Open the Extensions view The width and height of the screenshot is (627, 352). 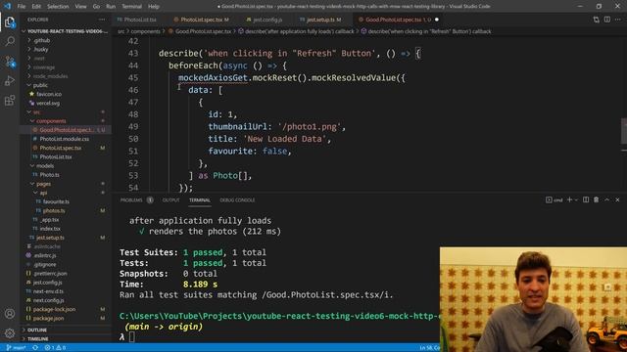10,100
